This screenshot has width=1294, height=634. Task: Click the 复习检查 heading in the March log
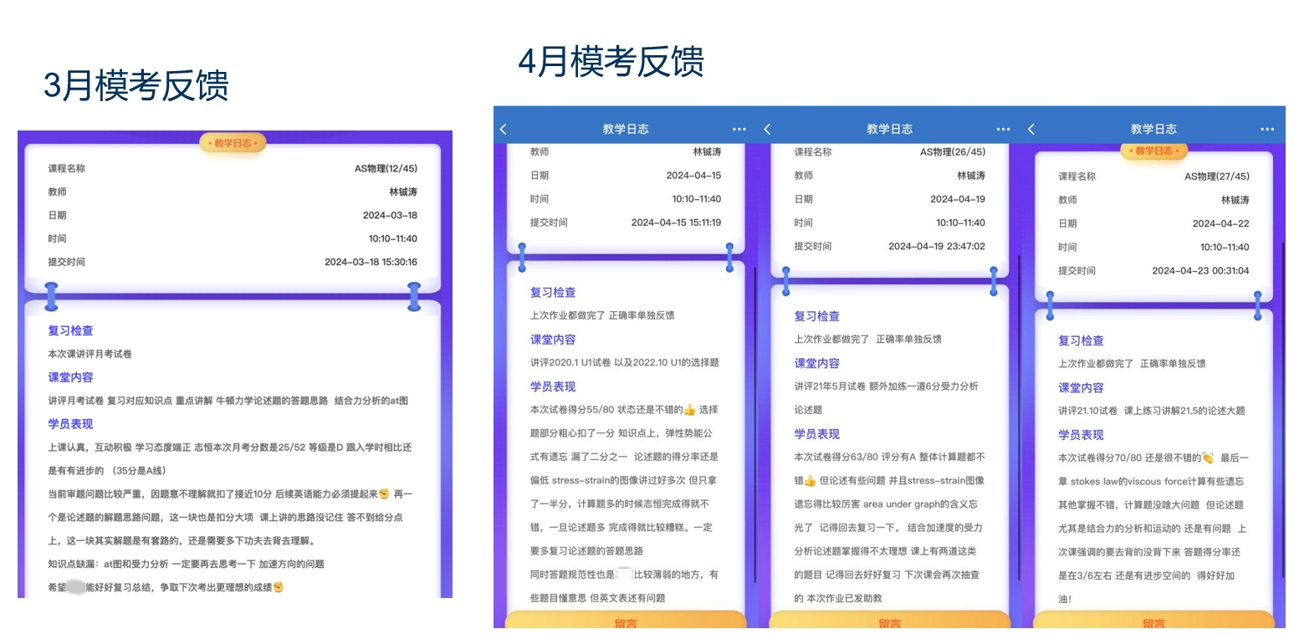(x=70, y=330)
